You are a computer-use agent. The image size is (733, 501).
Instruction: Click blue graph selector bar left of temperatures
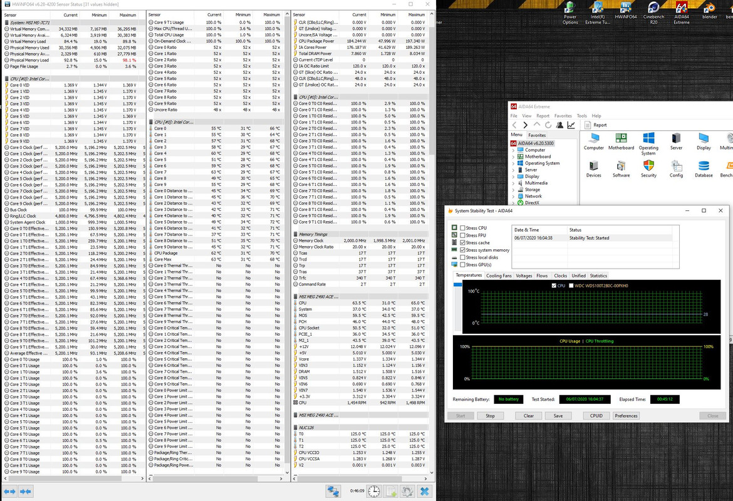point(457,284)
